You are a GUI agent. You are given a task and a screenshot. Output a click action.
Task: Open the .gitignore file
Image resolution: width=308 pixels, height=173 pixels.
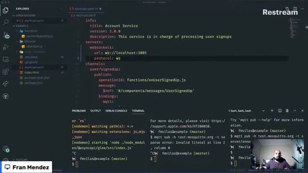pos(31,62)
